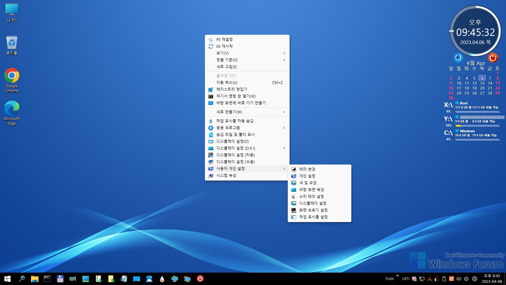Viewport: 506px width, 285px height.
Task: Click the monitors with orange arrow icon
Action: (187, 279)
